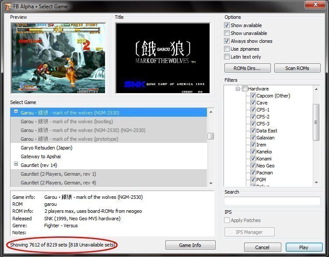Screen dimensions: 329x257
Task: Click game list scrollbar down arrow
Action: (x=211, y=183)
